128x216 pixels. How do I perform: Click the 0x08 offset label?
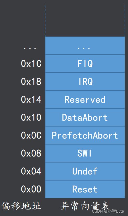(x=31, y=153)
